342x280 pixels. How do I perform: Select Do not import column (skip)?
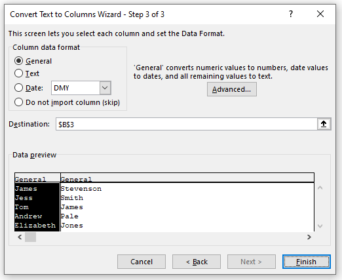pos(18,102)
